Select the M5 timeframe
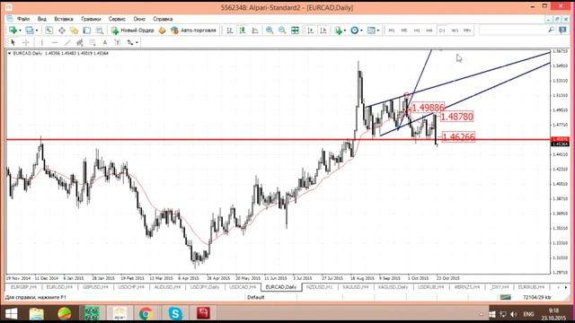 point(404,31)
